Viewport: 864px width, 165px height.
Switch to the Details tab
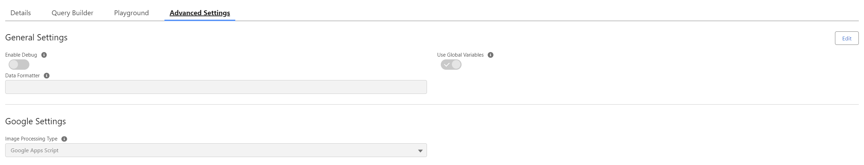click(21, 13)
